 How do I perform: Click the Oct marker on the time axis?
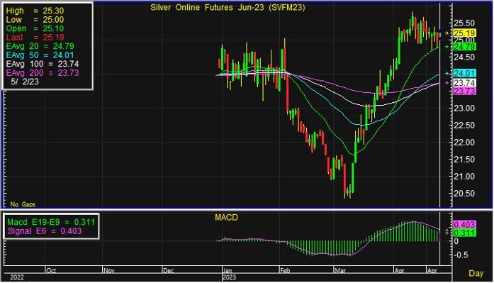(51, 270)
